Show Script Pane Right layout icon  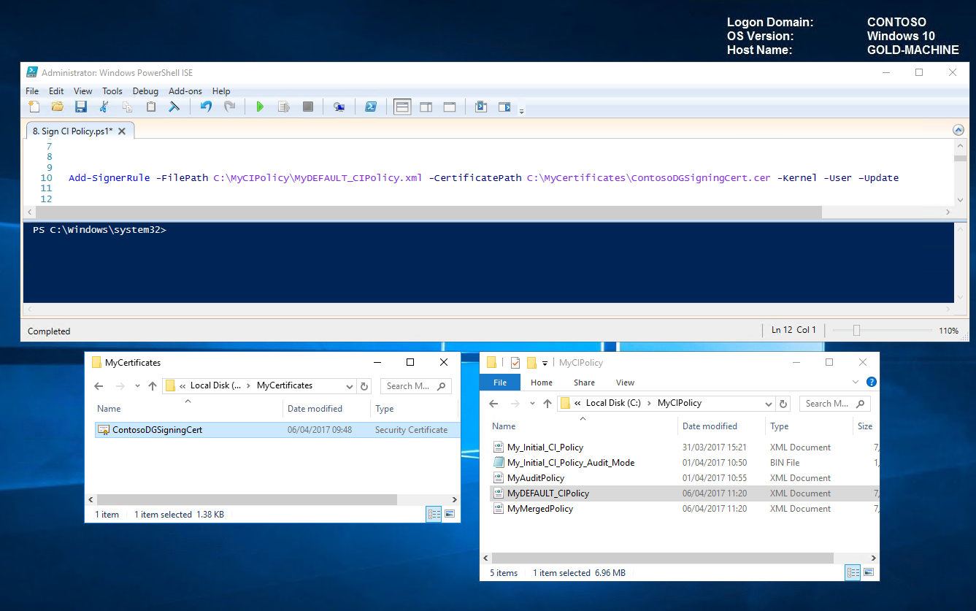[x=426, y=107]
